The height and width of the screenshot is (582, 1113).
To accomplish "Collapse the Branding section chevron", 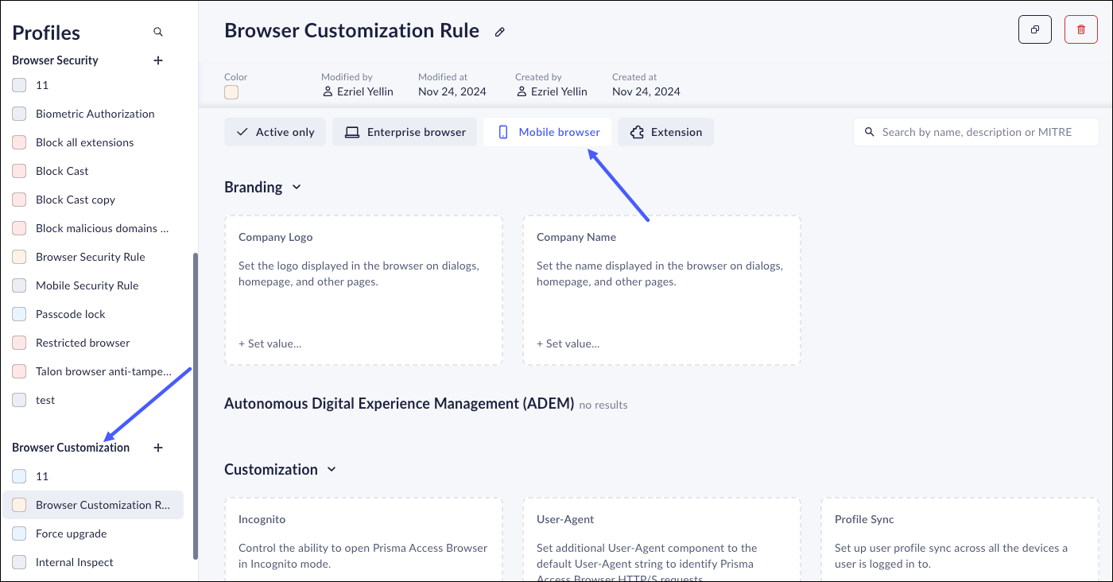I will [297, 188].
